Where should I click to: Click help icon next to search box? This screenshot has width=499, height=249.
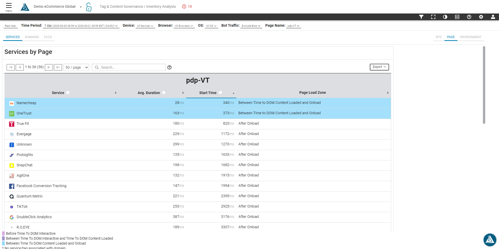click(169, 67)
